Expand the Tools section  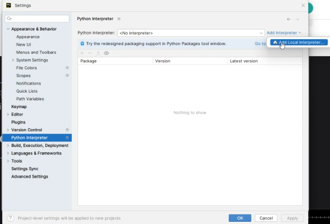(8, 161)
